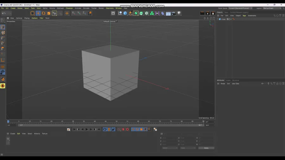Select Edges mode in left palette
This screenshot has height=160, width=285.
click(x=3, y=43)
